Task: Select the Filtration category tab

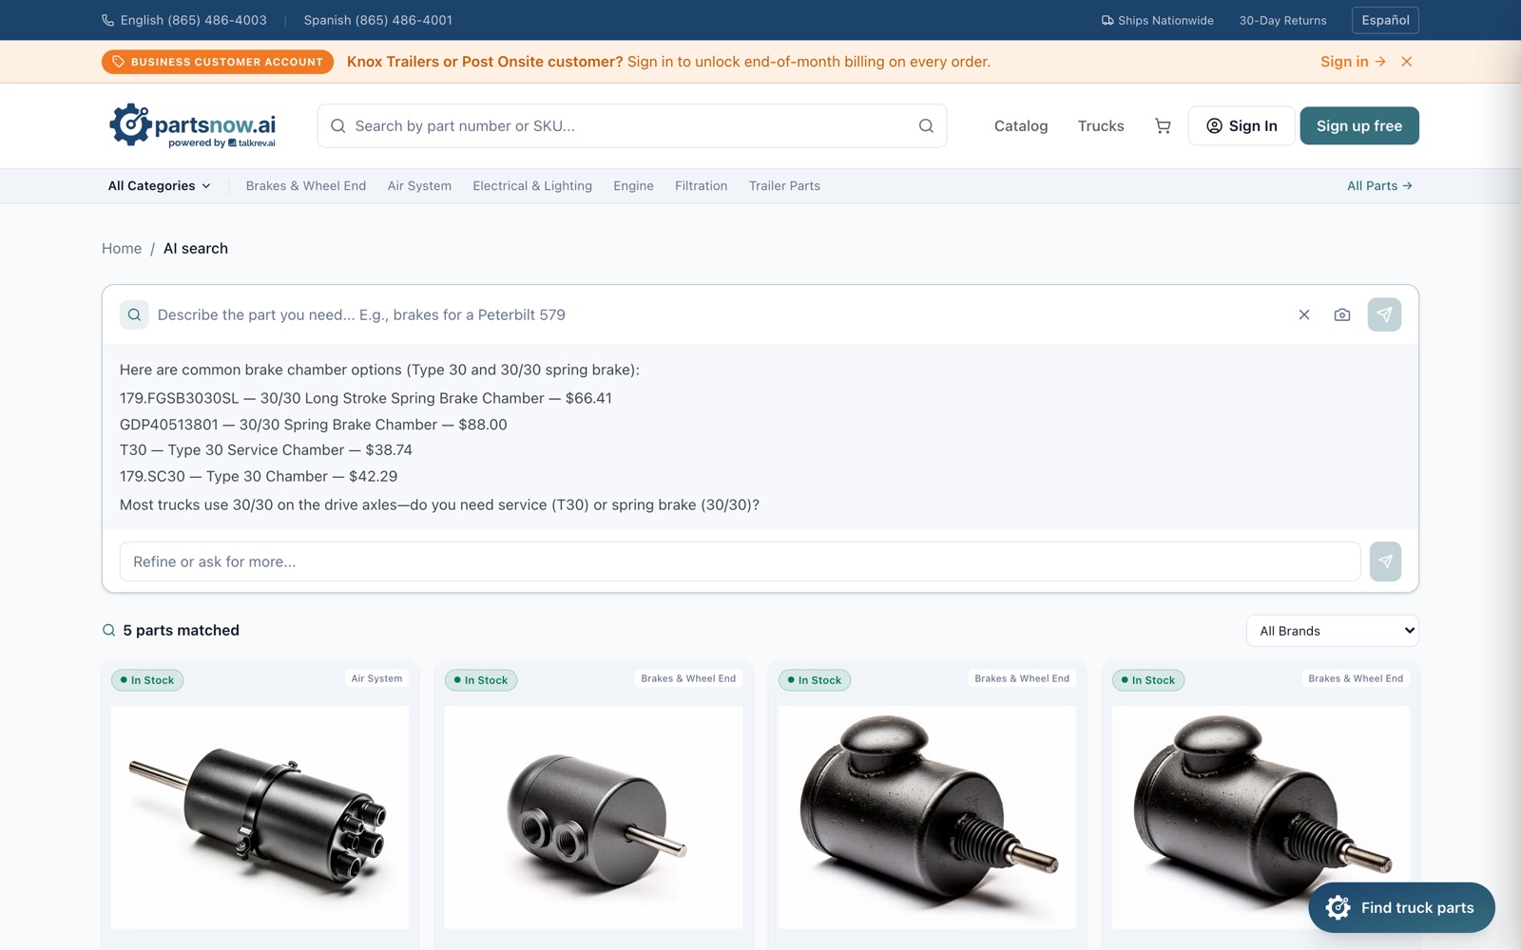Action: click(x=702, y=186)
